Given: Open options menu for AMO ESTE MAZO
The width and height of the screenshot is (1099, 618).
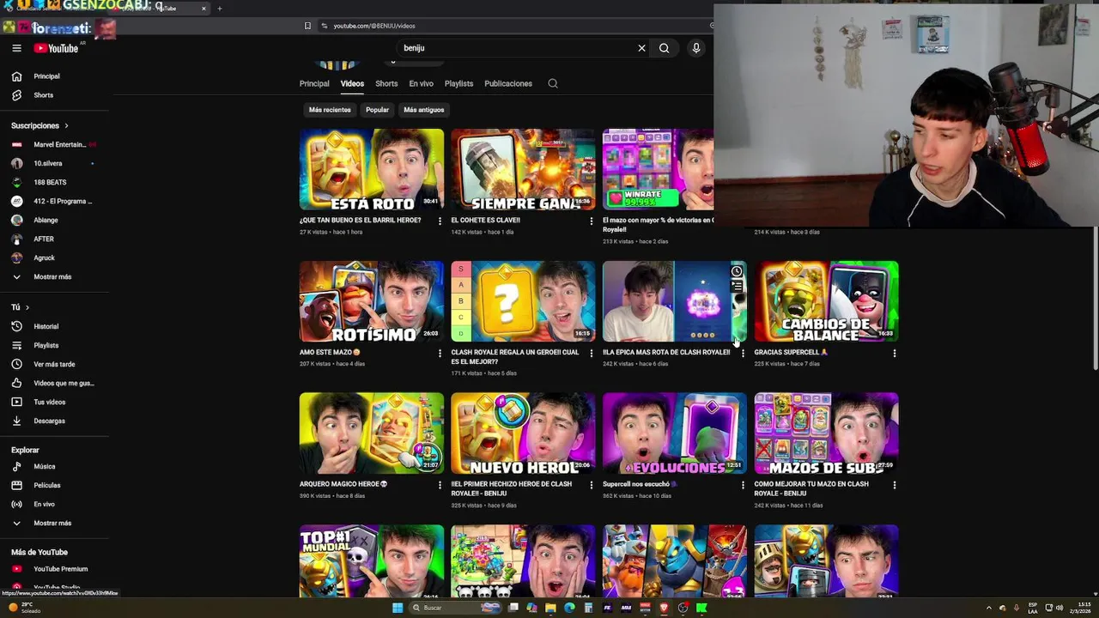Looking at the screenshot, I should [x=440, y=353].
